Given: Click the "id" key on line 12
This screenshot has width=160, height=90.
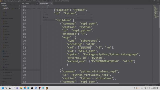Looking at the screenshot, I should tap(57, 13).
